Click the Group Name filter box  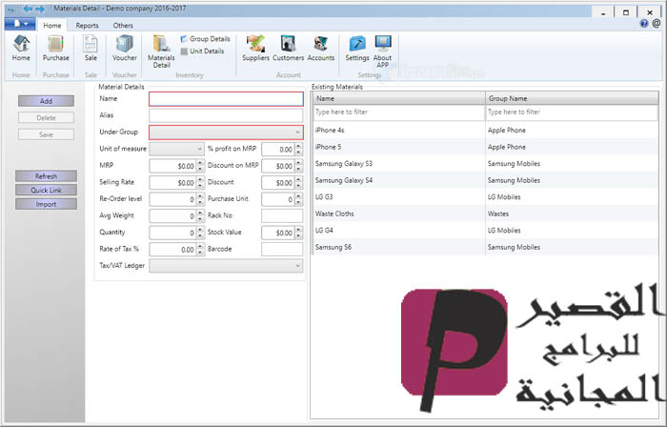(x=572, y=112)
